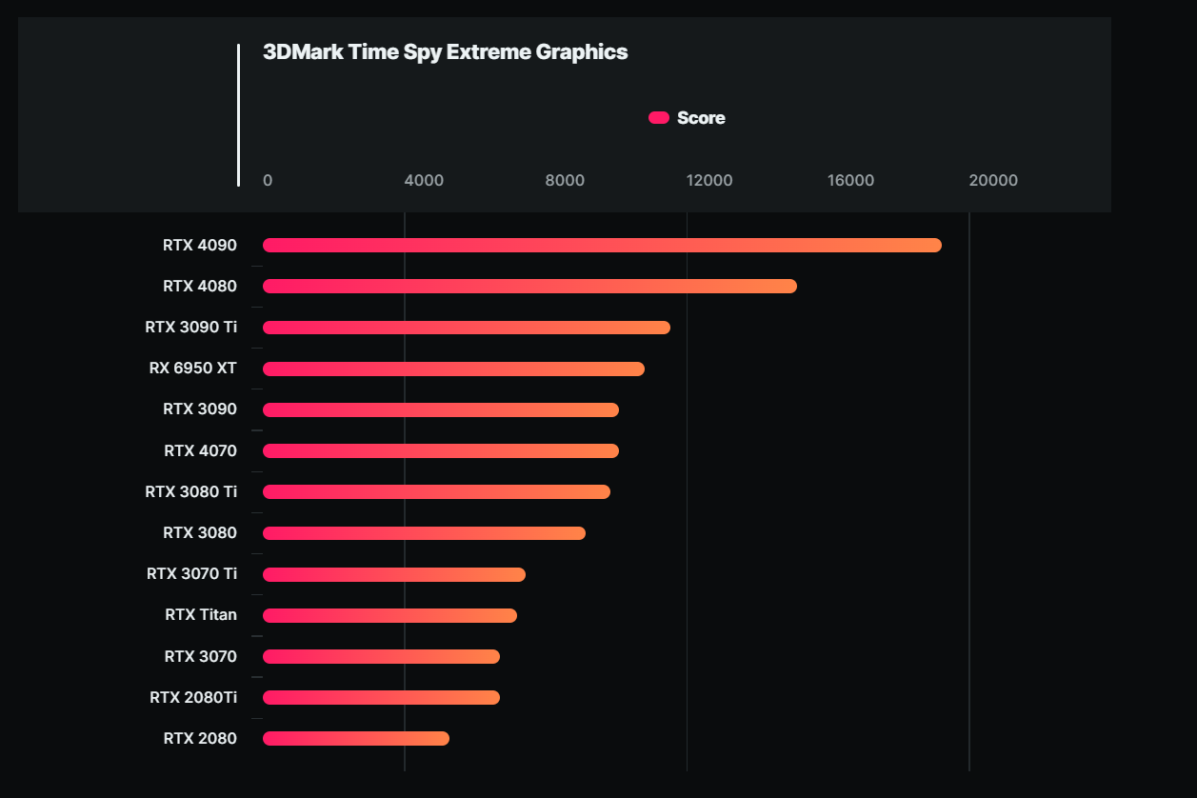Click the 8000 axis value
1197x798 pixels.
[566, 181]
